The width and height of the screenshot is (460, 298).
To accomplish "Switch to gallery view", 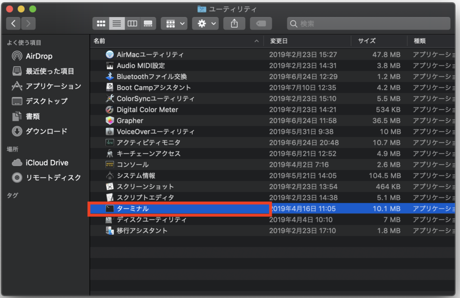I will point(148,23).
